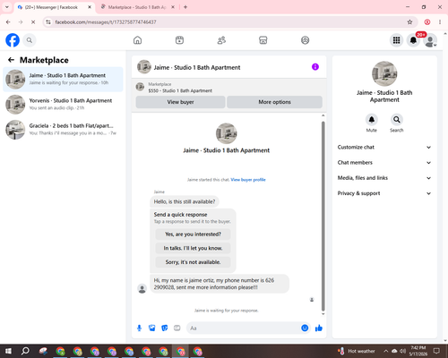Expand Chat members section
The height and width of the screenshot is (358, 448).
click(384, 163)
